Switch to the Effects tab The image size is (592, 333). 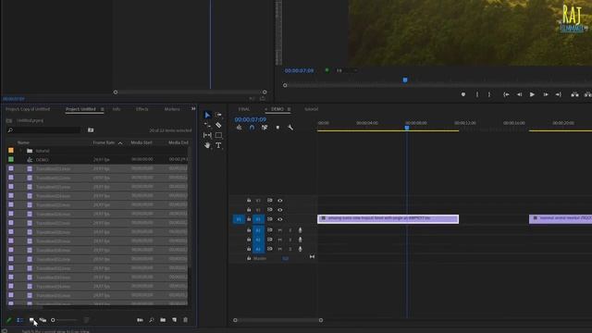tap(142, 109)
